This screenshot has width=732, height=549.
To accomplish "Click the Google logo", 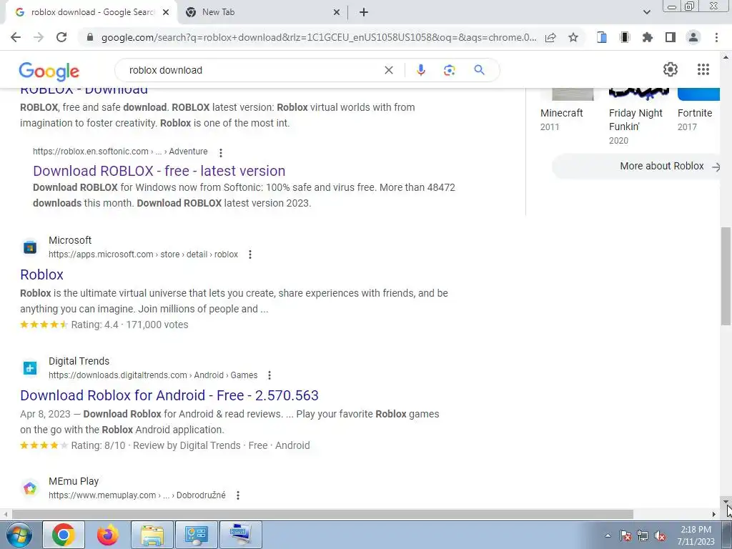I will [x=49, y=71].
